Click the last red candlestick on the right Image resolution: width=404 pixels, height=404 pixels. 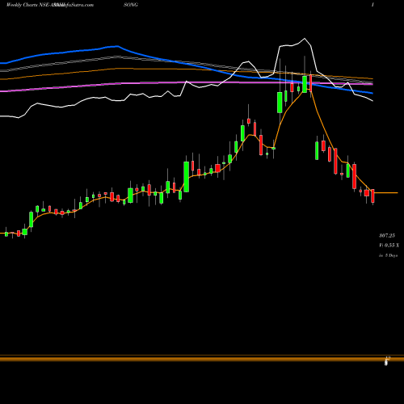pos(372,196)
